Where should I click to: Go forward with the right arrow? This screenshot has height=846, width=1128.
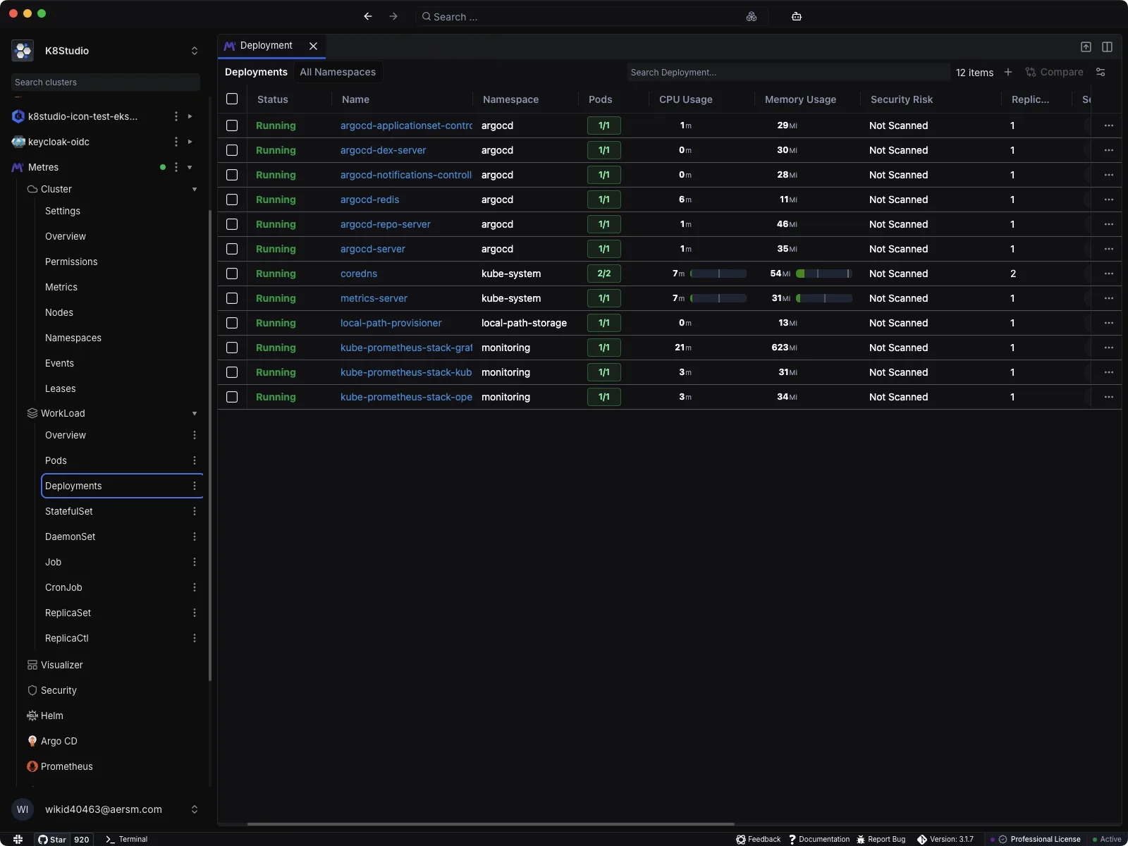pyautogui.click(x=393, y=16)
